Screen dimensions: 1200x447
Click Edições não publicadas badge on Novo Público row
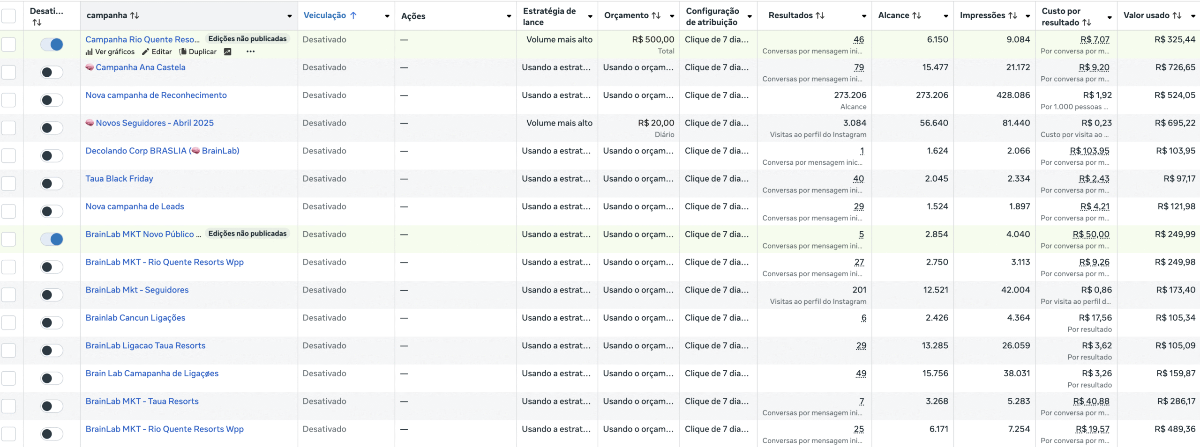click(x=247, y=234)
